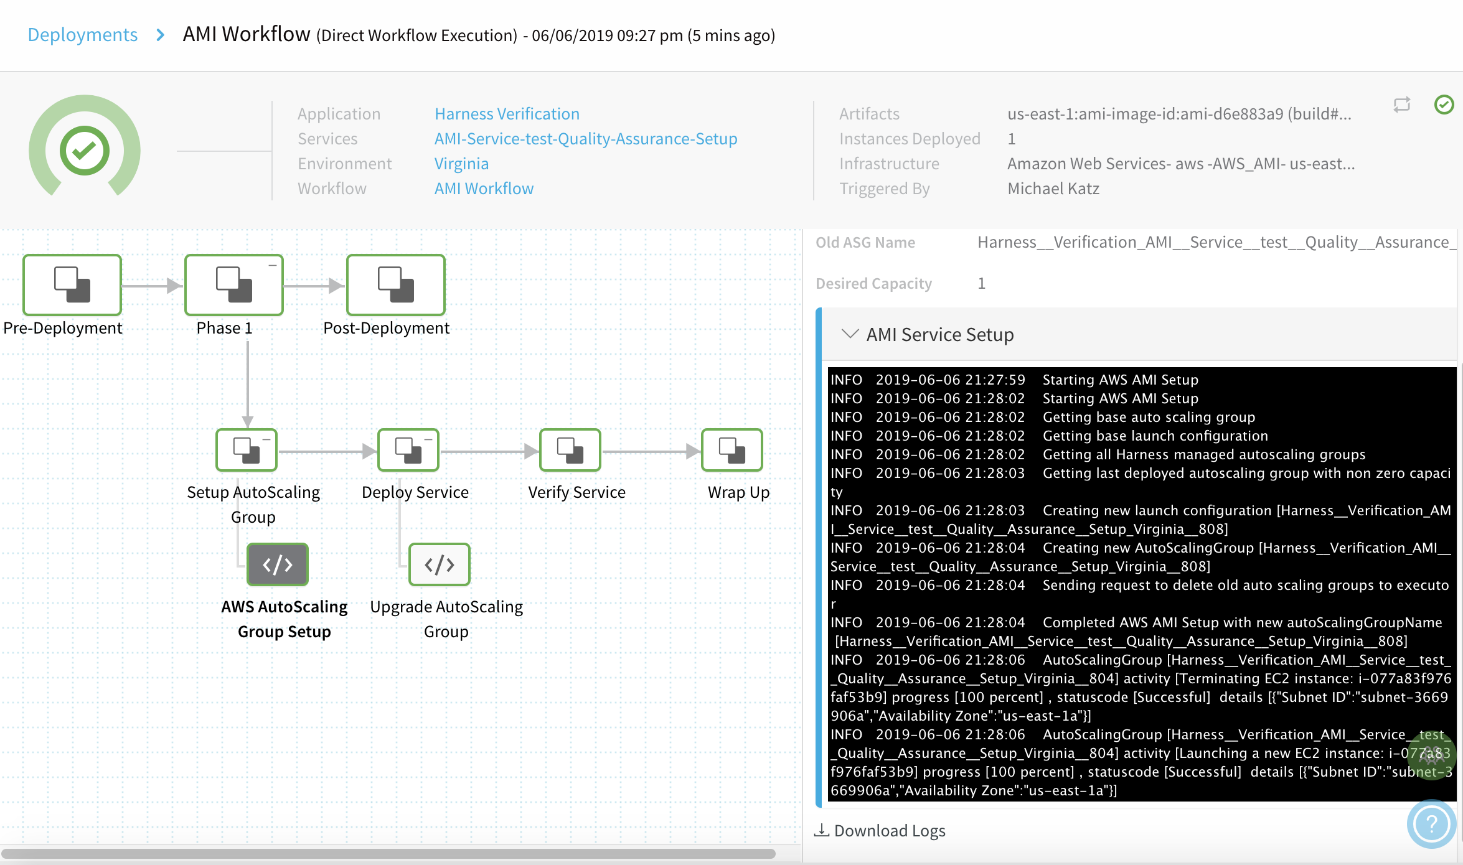Click the Desired Capacity label
This screenshot has width=1463, height=865.
873,284
